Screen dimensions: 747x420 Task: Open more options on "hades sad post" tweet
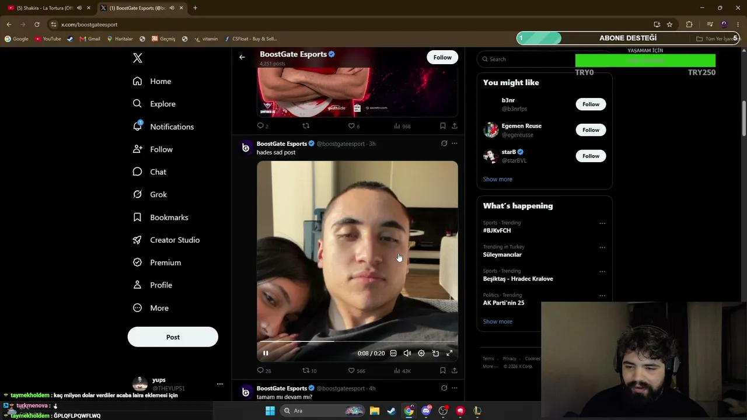coord(455,143)
